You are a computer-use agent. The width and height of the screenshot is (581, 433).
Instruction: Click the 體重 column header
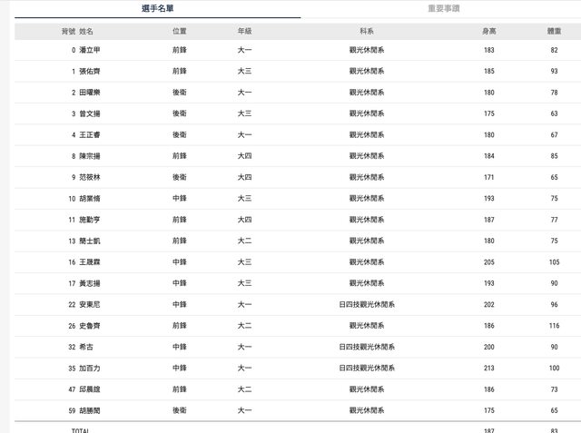pos(553,31)
